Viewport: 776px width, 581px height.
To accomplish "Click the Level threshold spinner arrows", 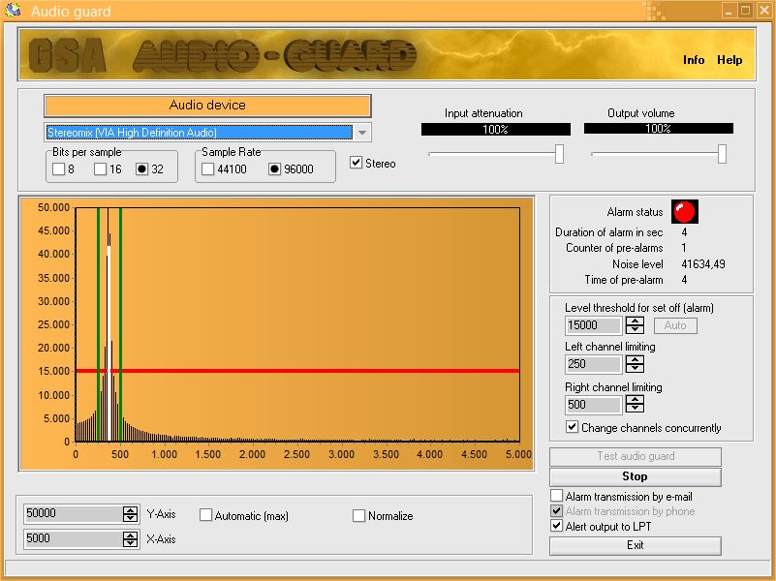I will [x=635, y=325].
